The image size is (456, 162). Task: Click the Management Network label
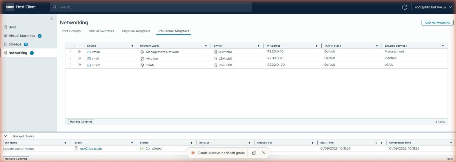[162, 52]
